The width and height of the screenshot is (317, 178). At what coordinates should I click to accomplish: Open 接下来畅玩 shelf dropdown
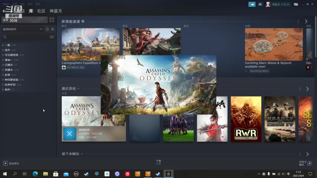(x=73, y=154)
